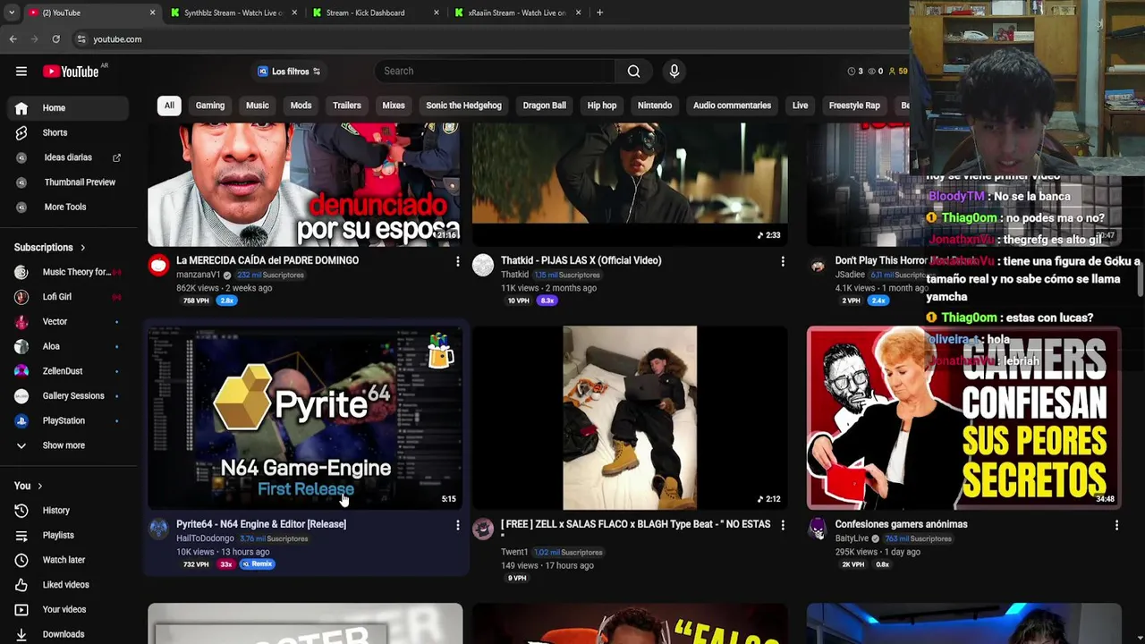Click the Twent1 channel avatar
This screenshot has width=1145, height=644.
pos(483,529)
